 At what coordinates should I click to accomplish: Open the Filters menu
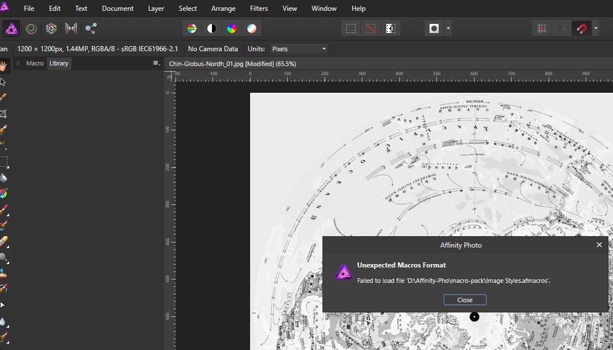259,8
